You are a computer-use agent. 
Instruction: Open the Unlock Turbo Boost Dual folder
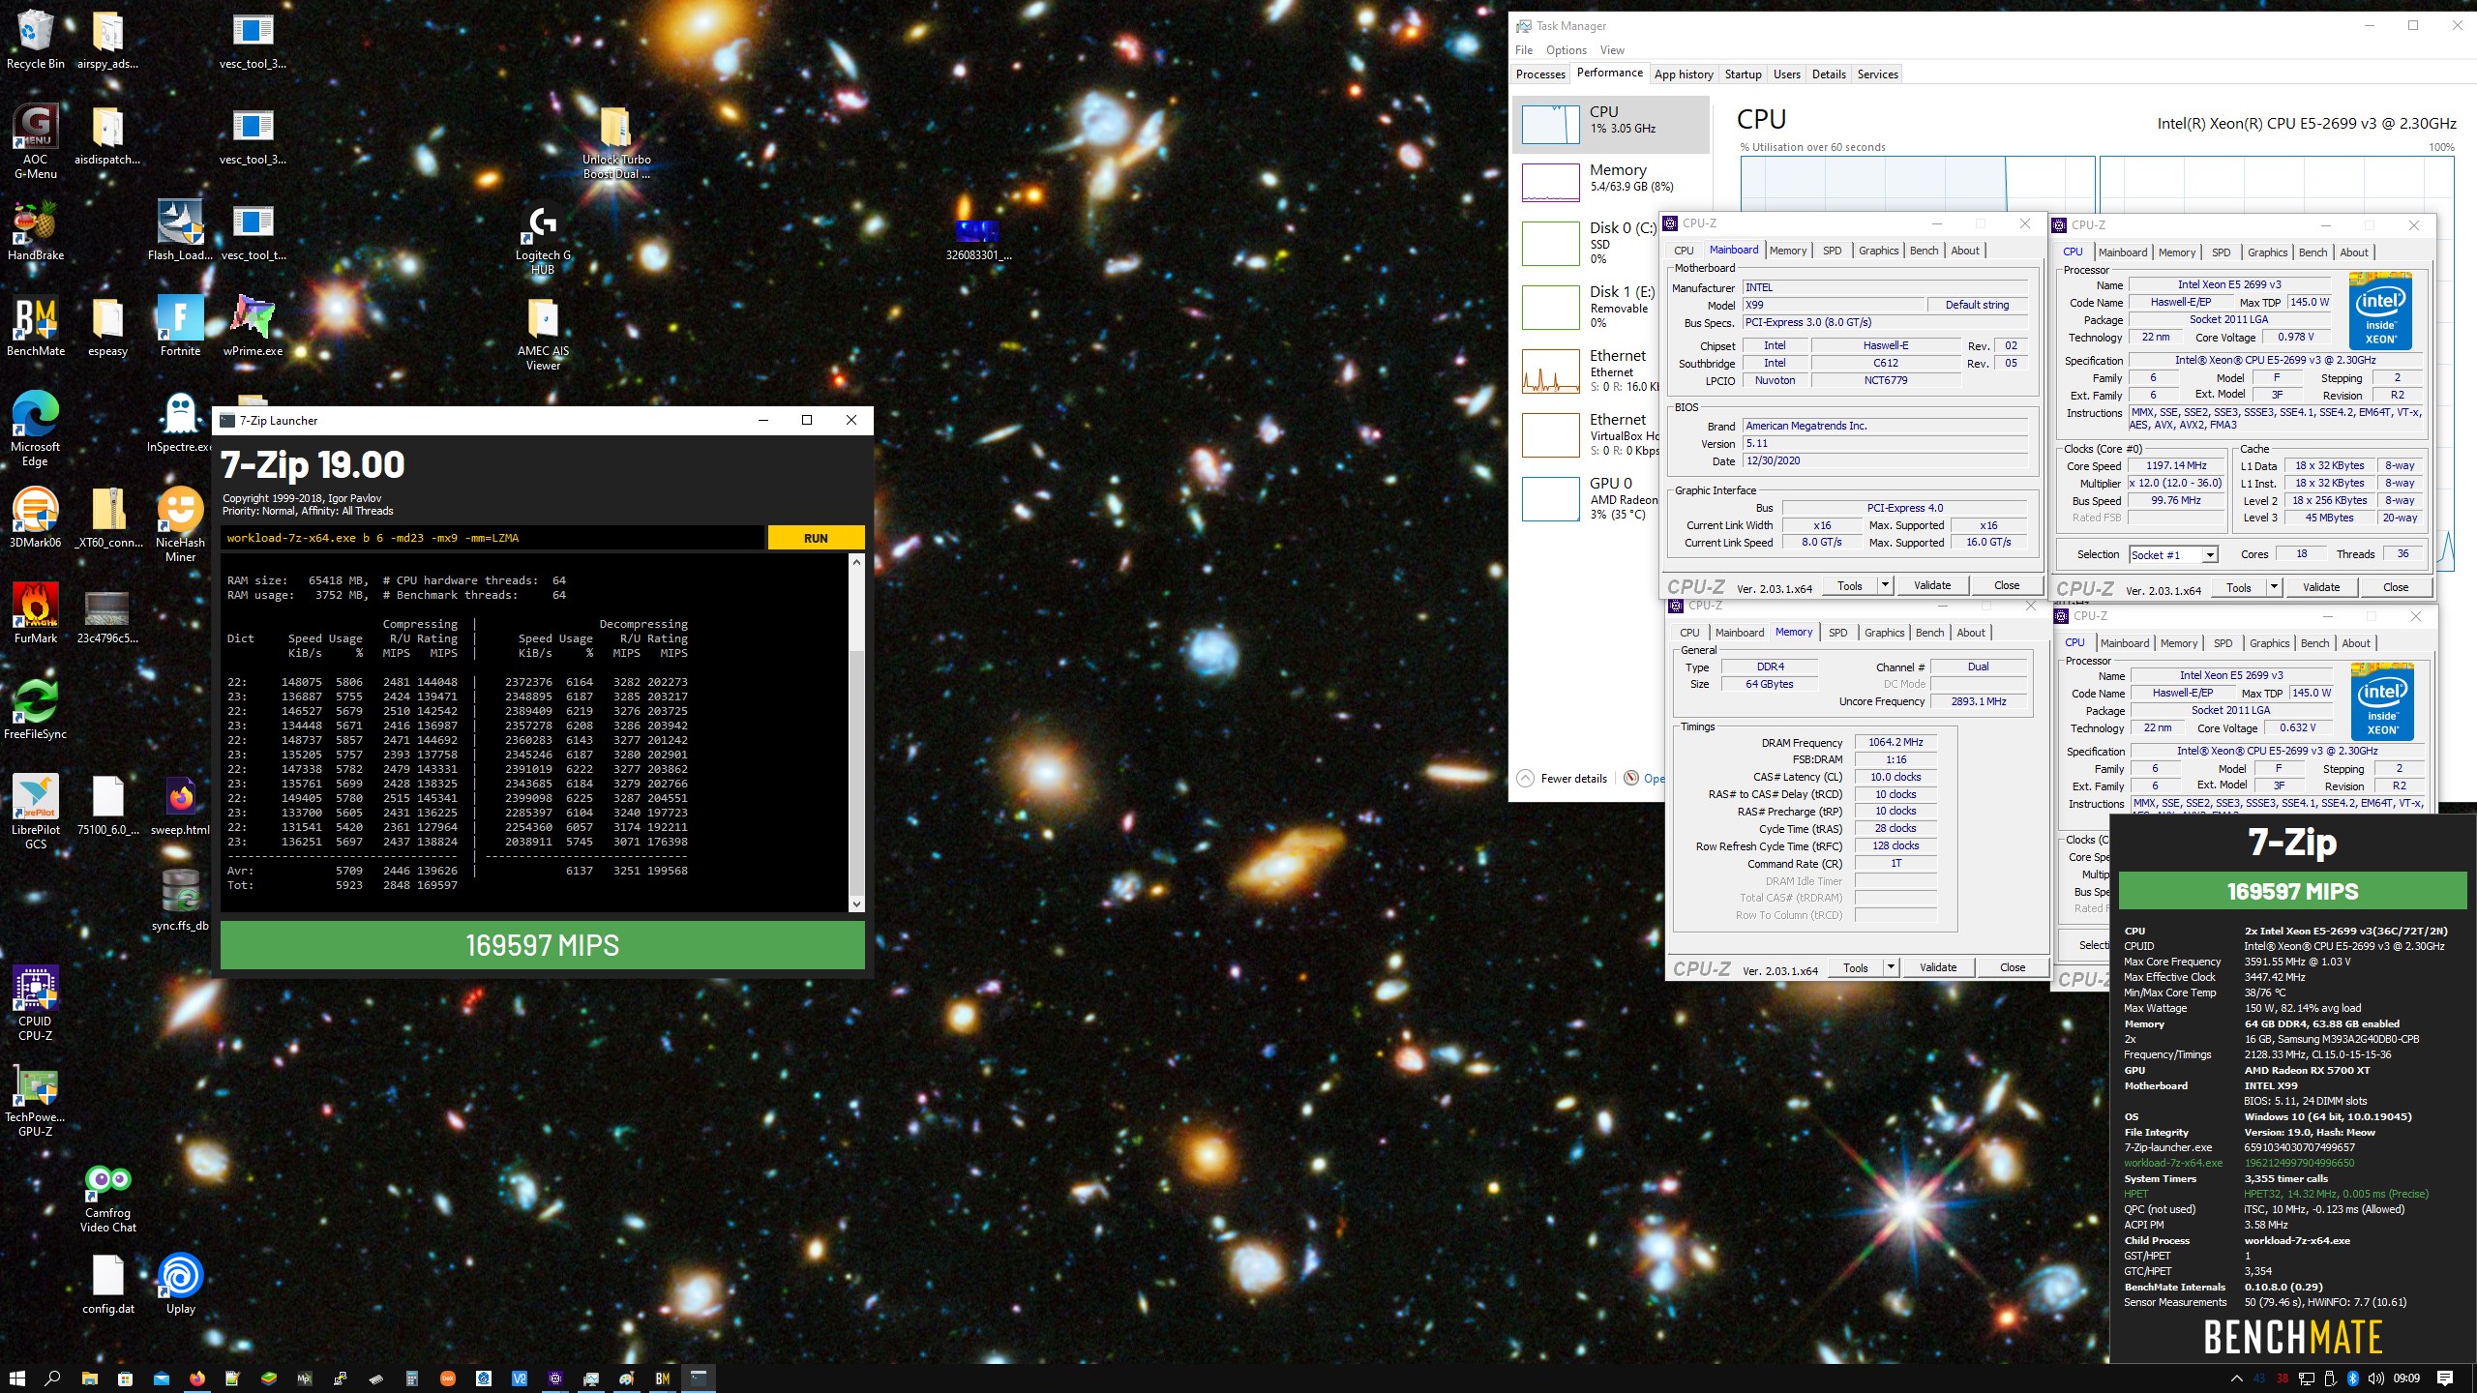[616, 141]
